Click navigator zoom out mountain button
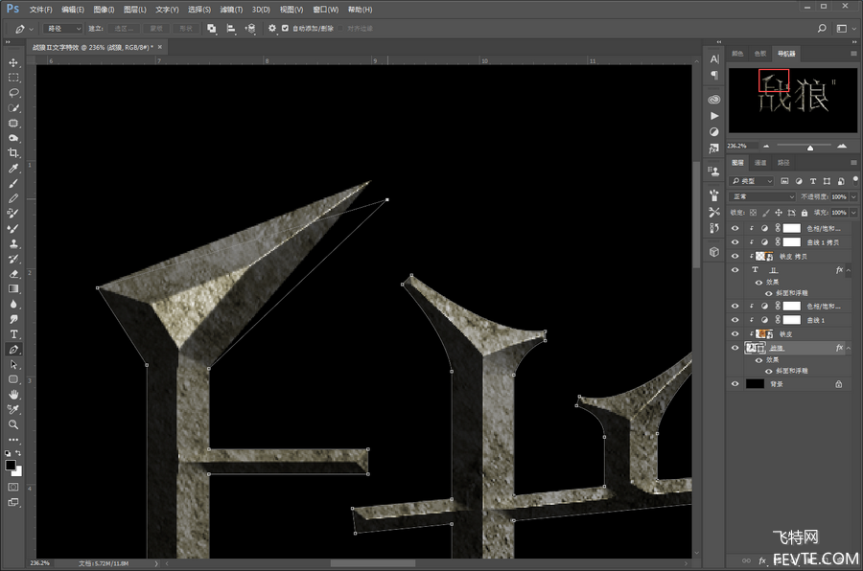Viewport: 863px width, 571px height. tap(765, 146)
